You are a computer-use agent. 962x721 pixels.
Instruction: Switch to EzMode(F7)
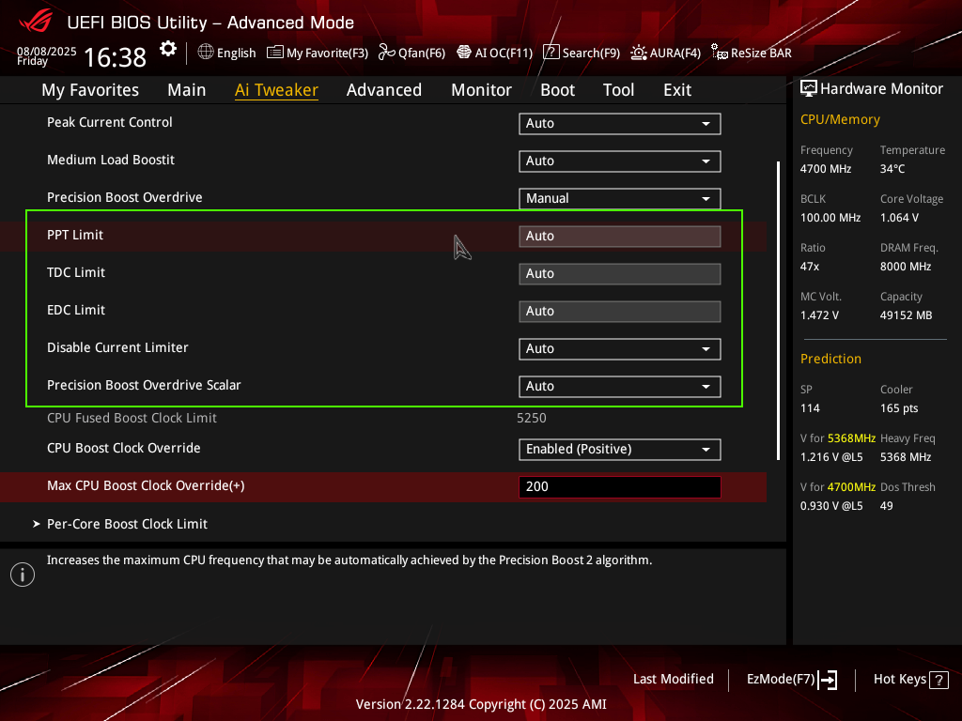pos(781,680)
